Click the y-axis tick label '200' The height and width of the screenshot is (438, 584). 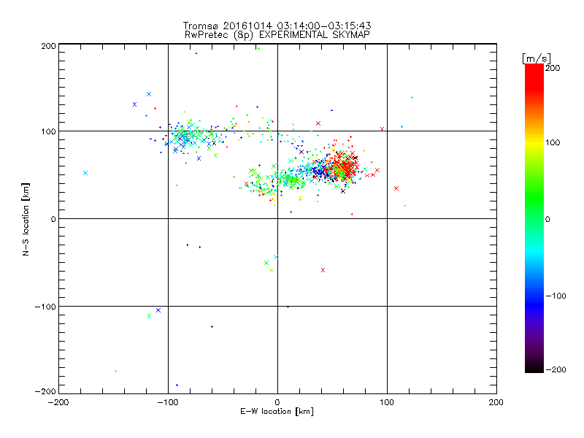48,46
